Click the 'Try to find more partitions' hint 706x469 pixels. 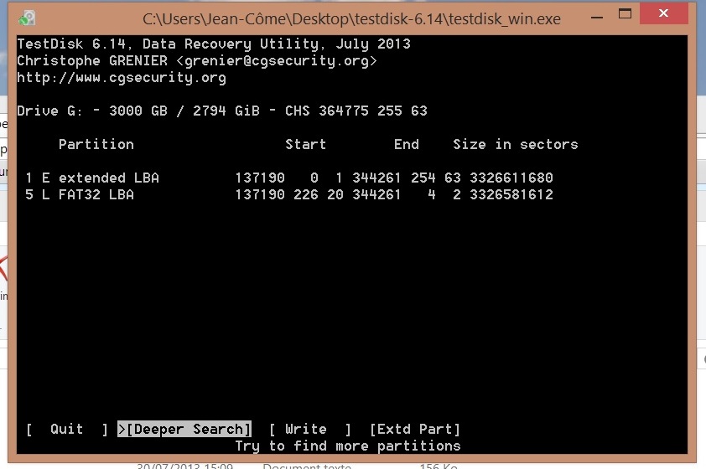pyautogui.click(x=348, y=446)
